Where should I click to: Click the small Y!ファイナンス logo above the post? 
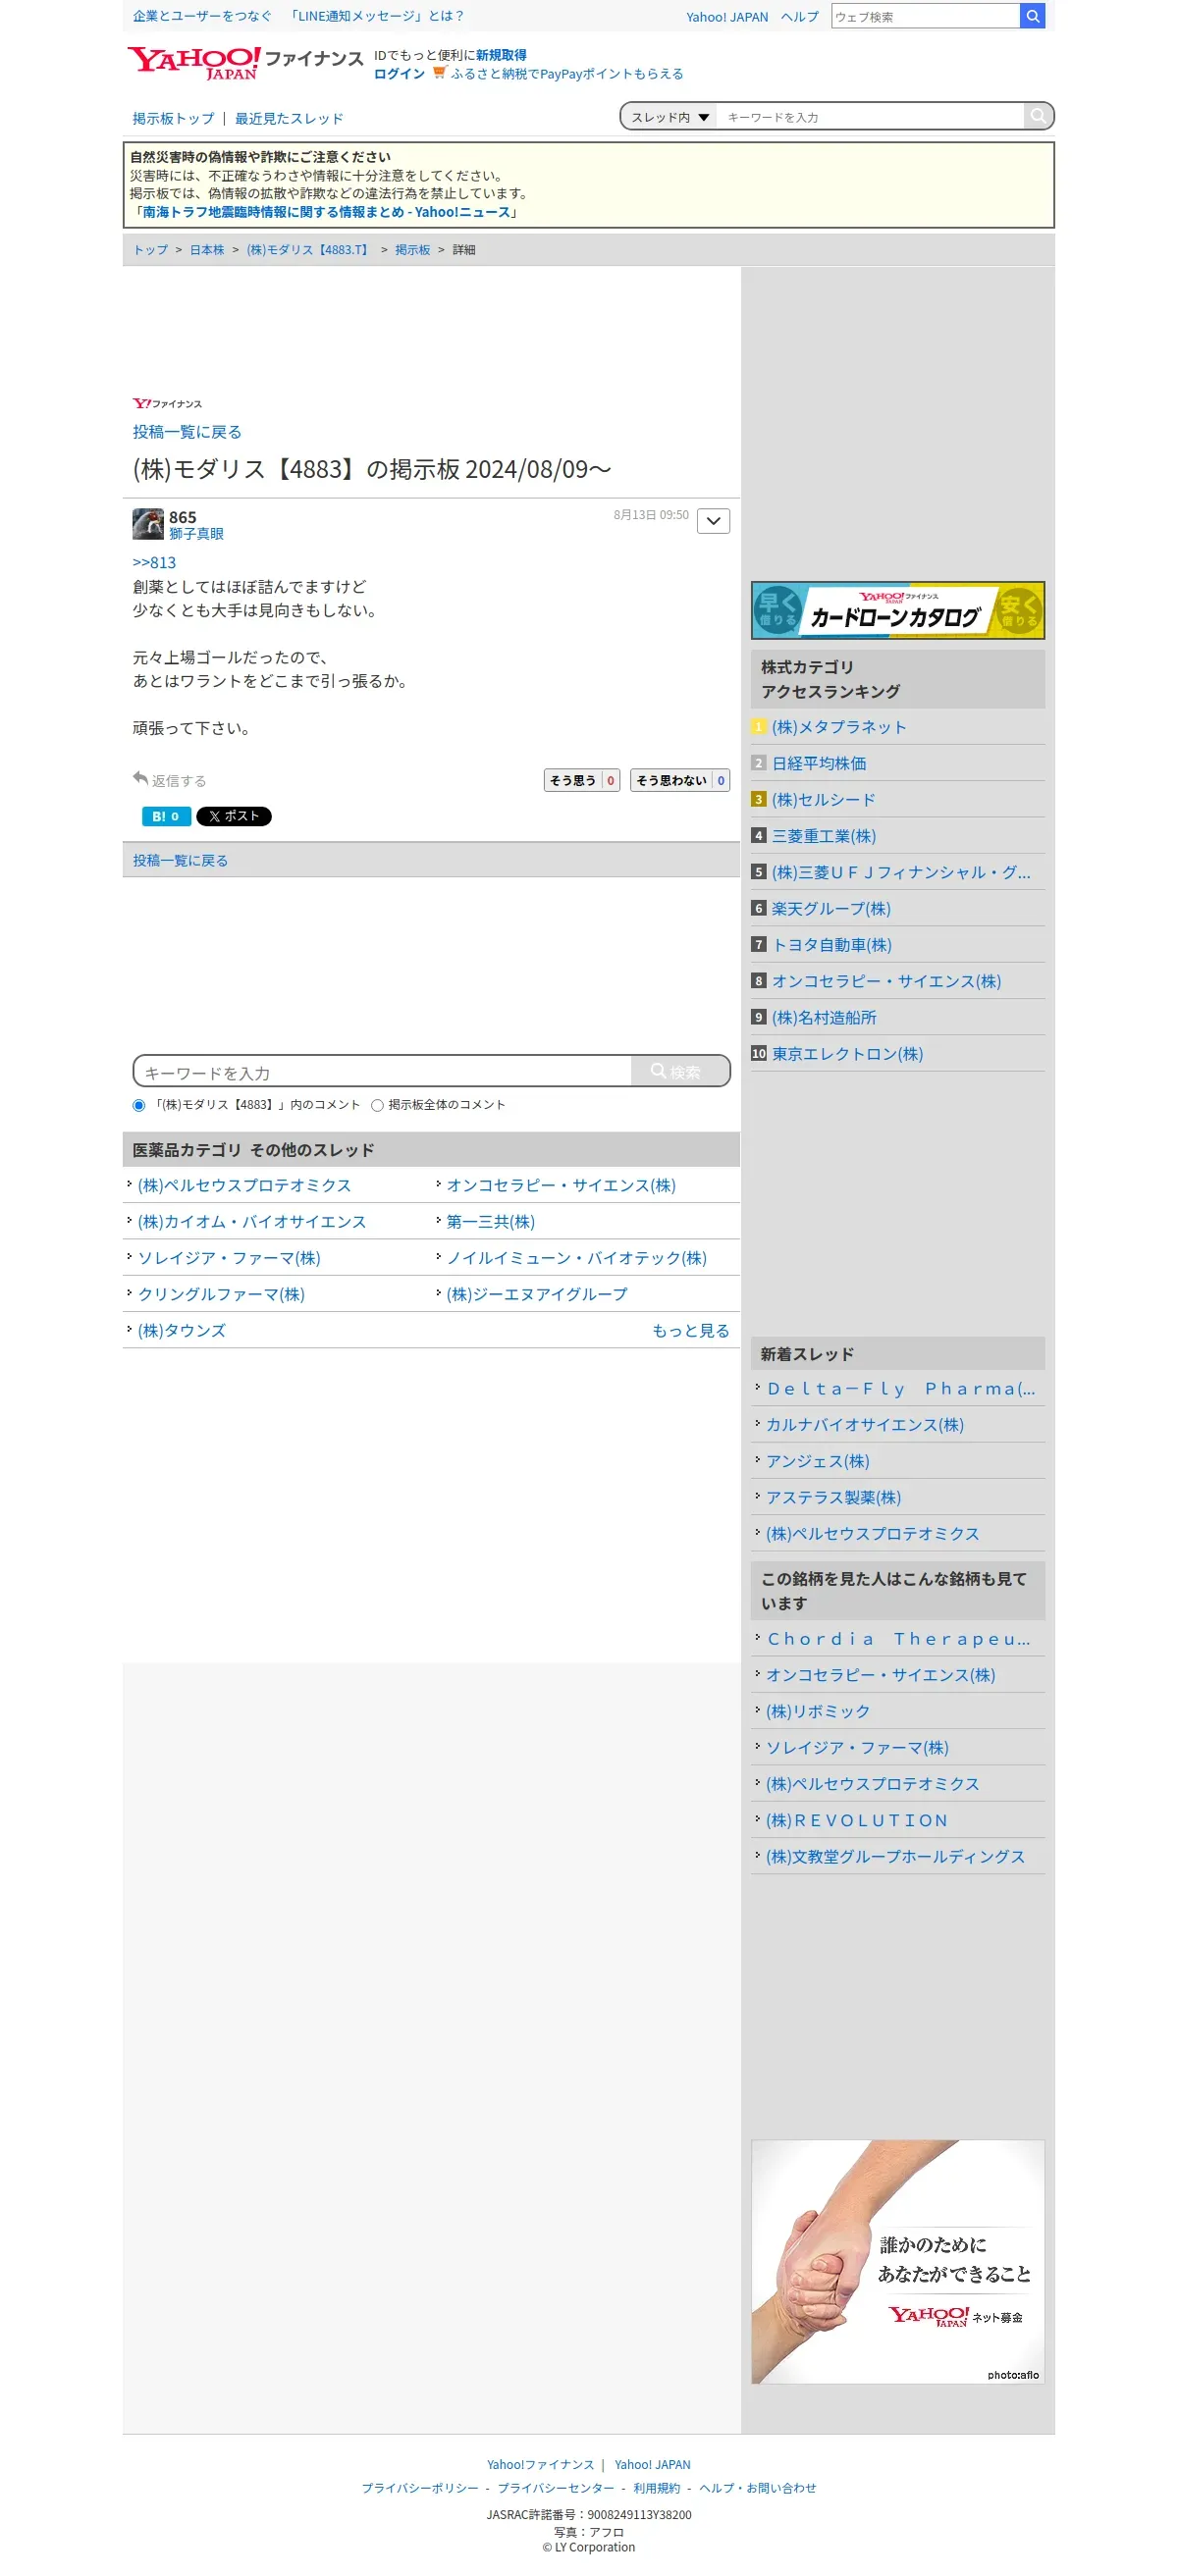tap(167, 404)
